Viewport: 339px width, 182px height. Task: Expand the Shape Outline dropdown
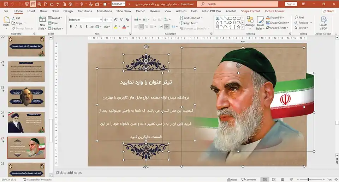pyautogui.click(x=278, y=23)
